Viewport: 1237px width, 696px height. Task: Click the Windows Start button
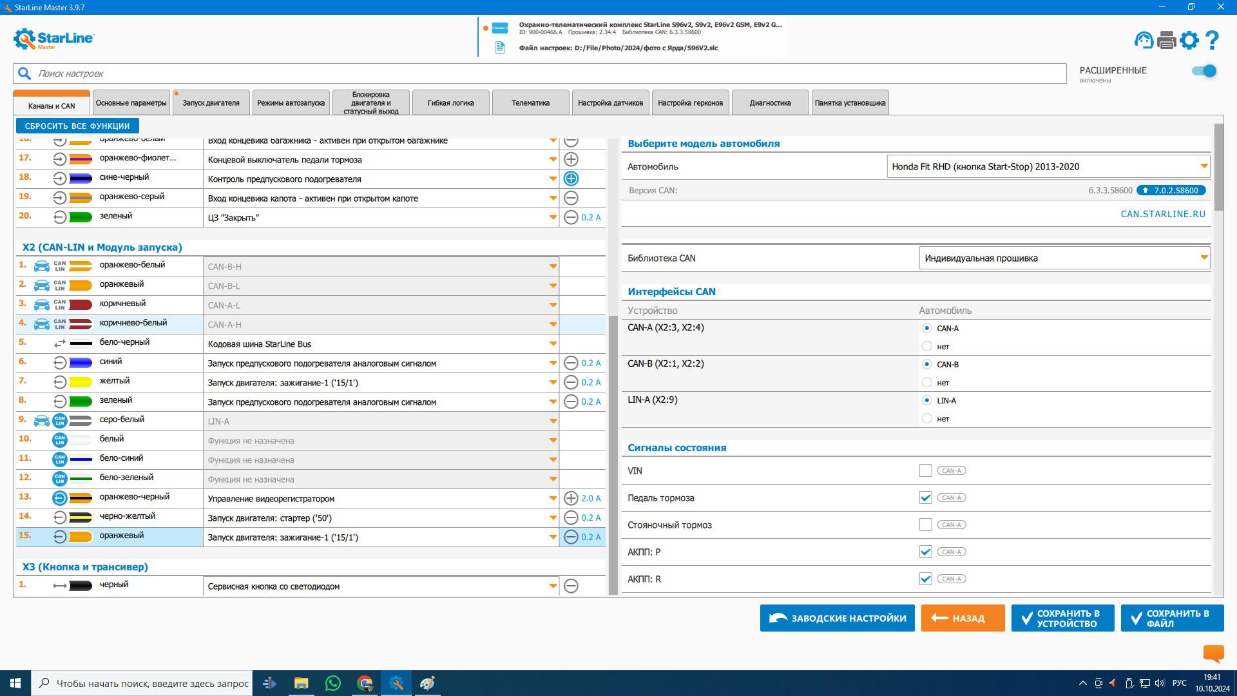coord(15,683)
